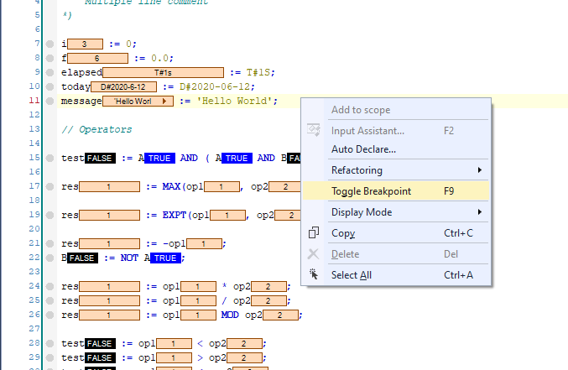Select Auto Declare... menu entry
The image size is (568, 370).
pyautogui.click(x=363, y=149)
